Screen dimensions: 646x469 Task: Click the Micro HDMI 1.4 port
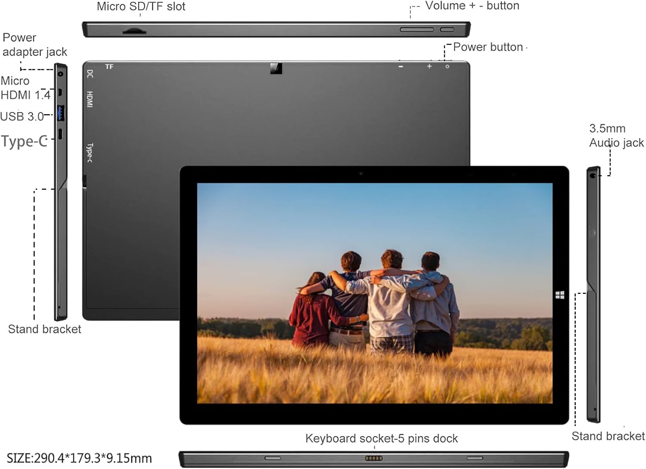[61, 92]
